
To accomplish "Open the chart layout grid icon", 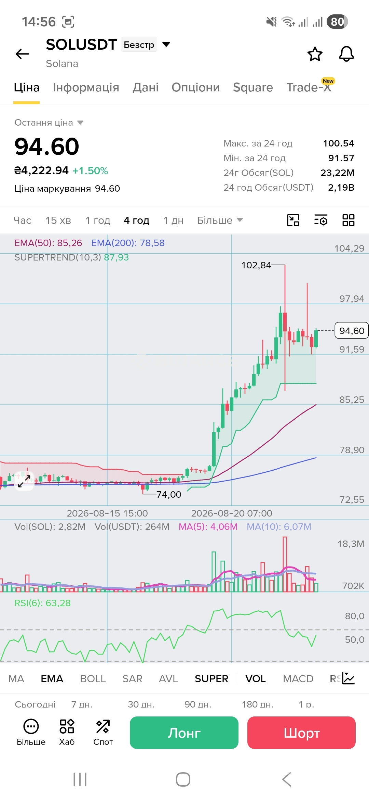I will 348,220.
